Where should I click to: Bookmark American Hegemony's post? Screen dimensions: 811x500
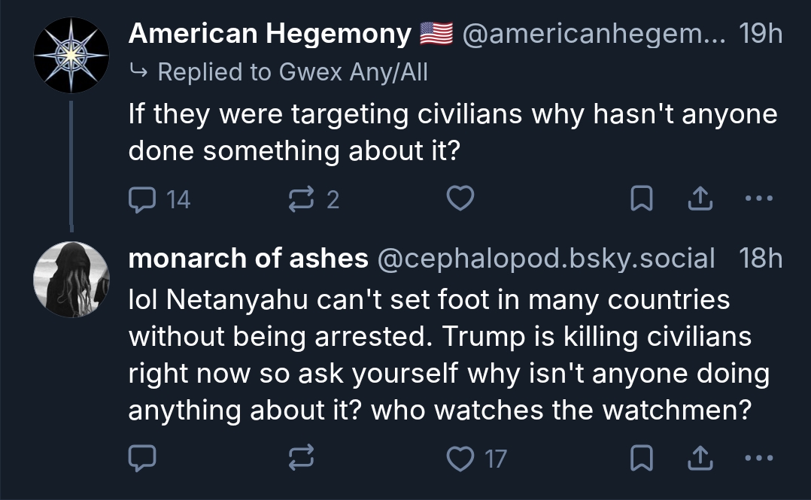click(640, 198)
